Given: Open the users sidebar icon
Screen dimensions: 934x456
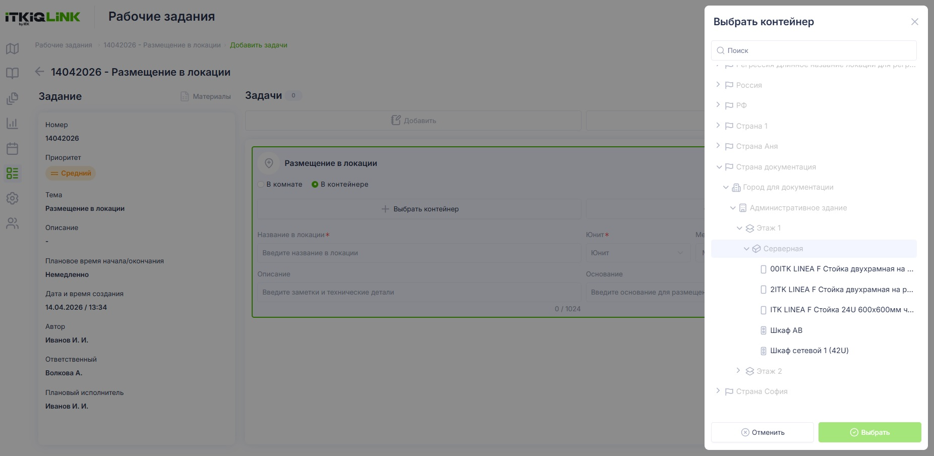Looking at the screenshot, I should 13,223.
